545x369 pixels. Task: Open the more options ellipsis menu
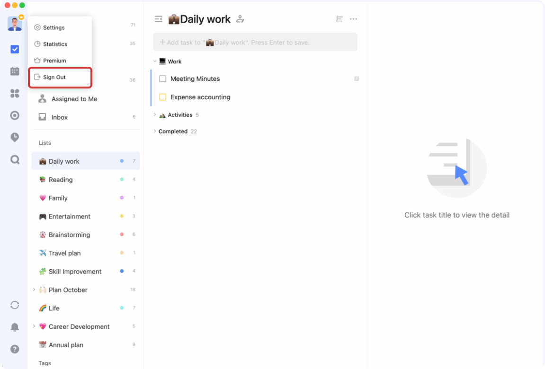[x=353, y=19]
